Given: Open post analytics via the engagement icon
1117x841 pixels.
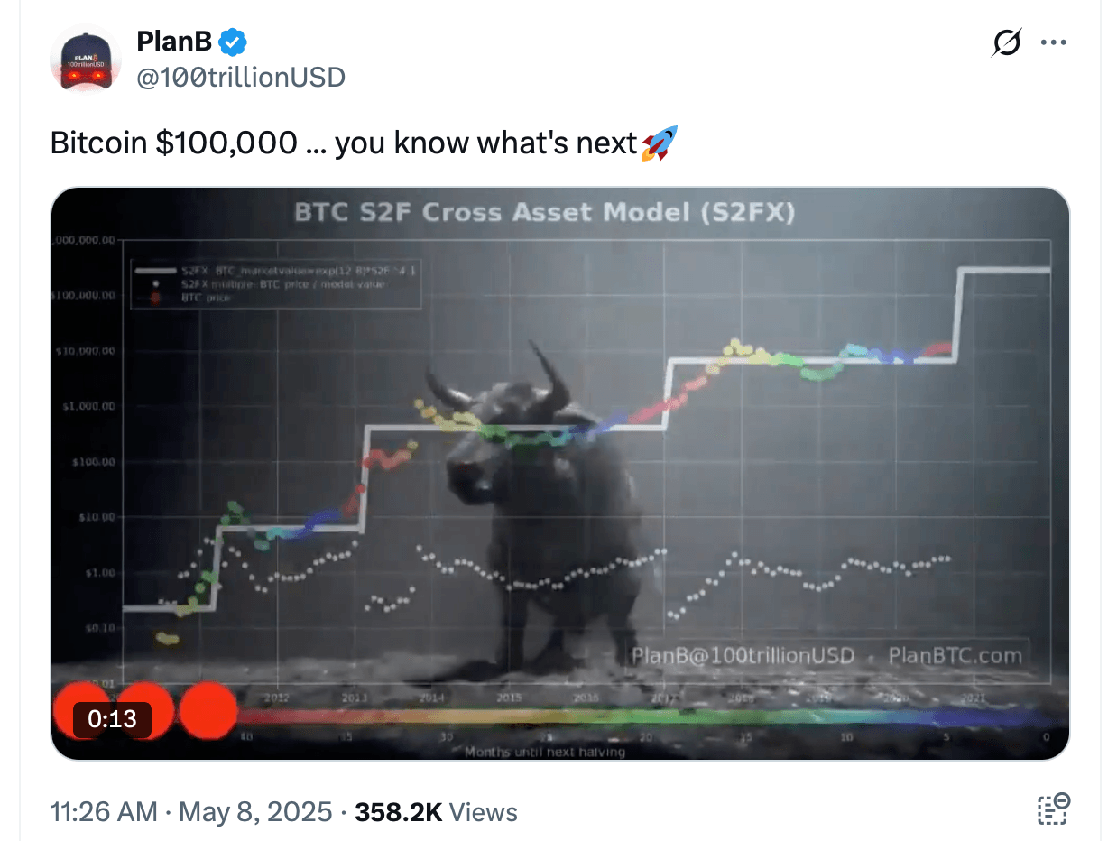Looking at the screenshot, I should 1056,809.
